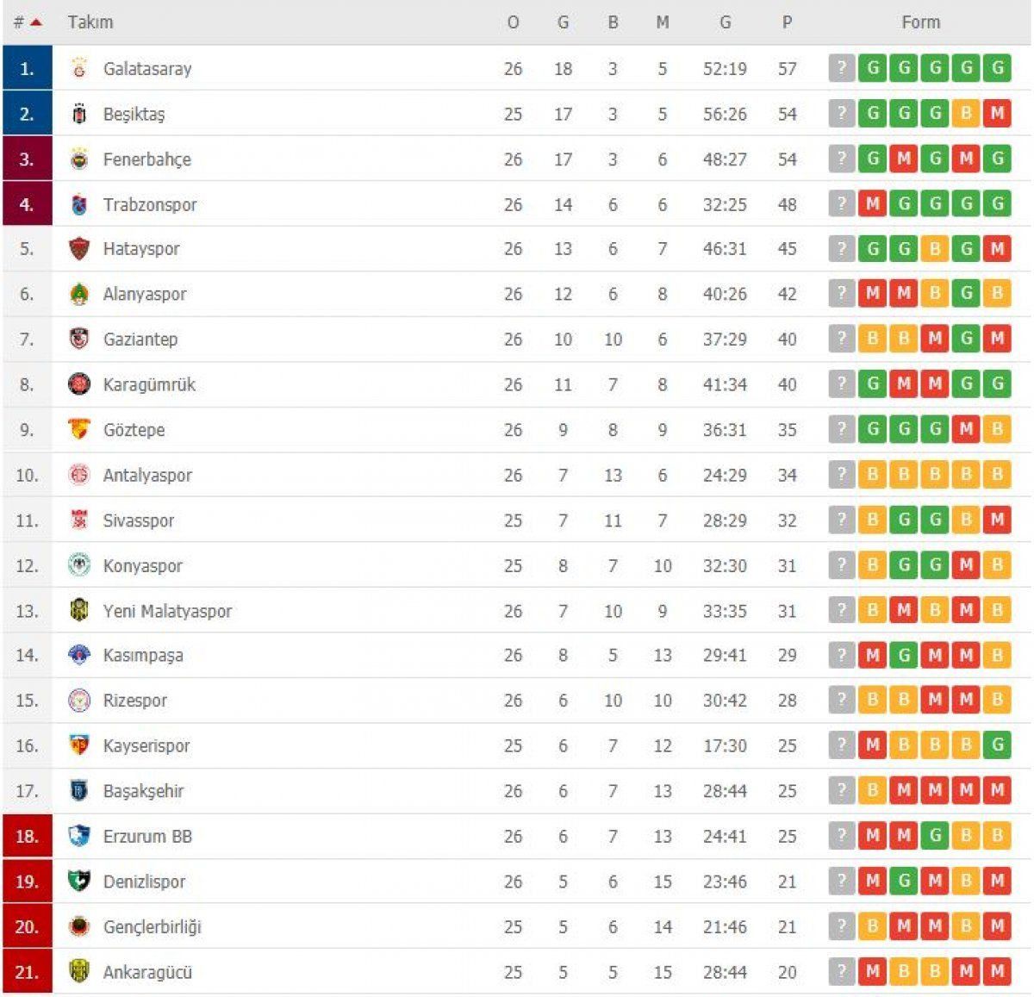Click the Galatasaray club crest
The height and width of the screenshot is (997, 1034).
[81, 68]
